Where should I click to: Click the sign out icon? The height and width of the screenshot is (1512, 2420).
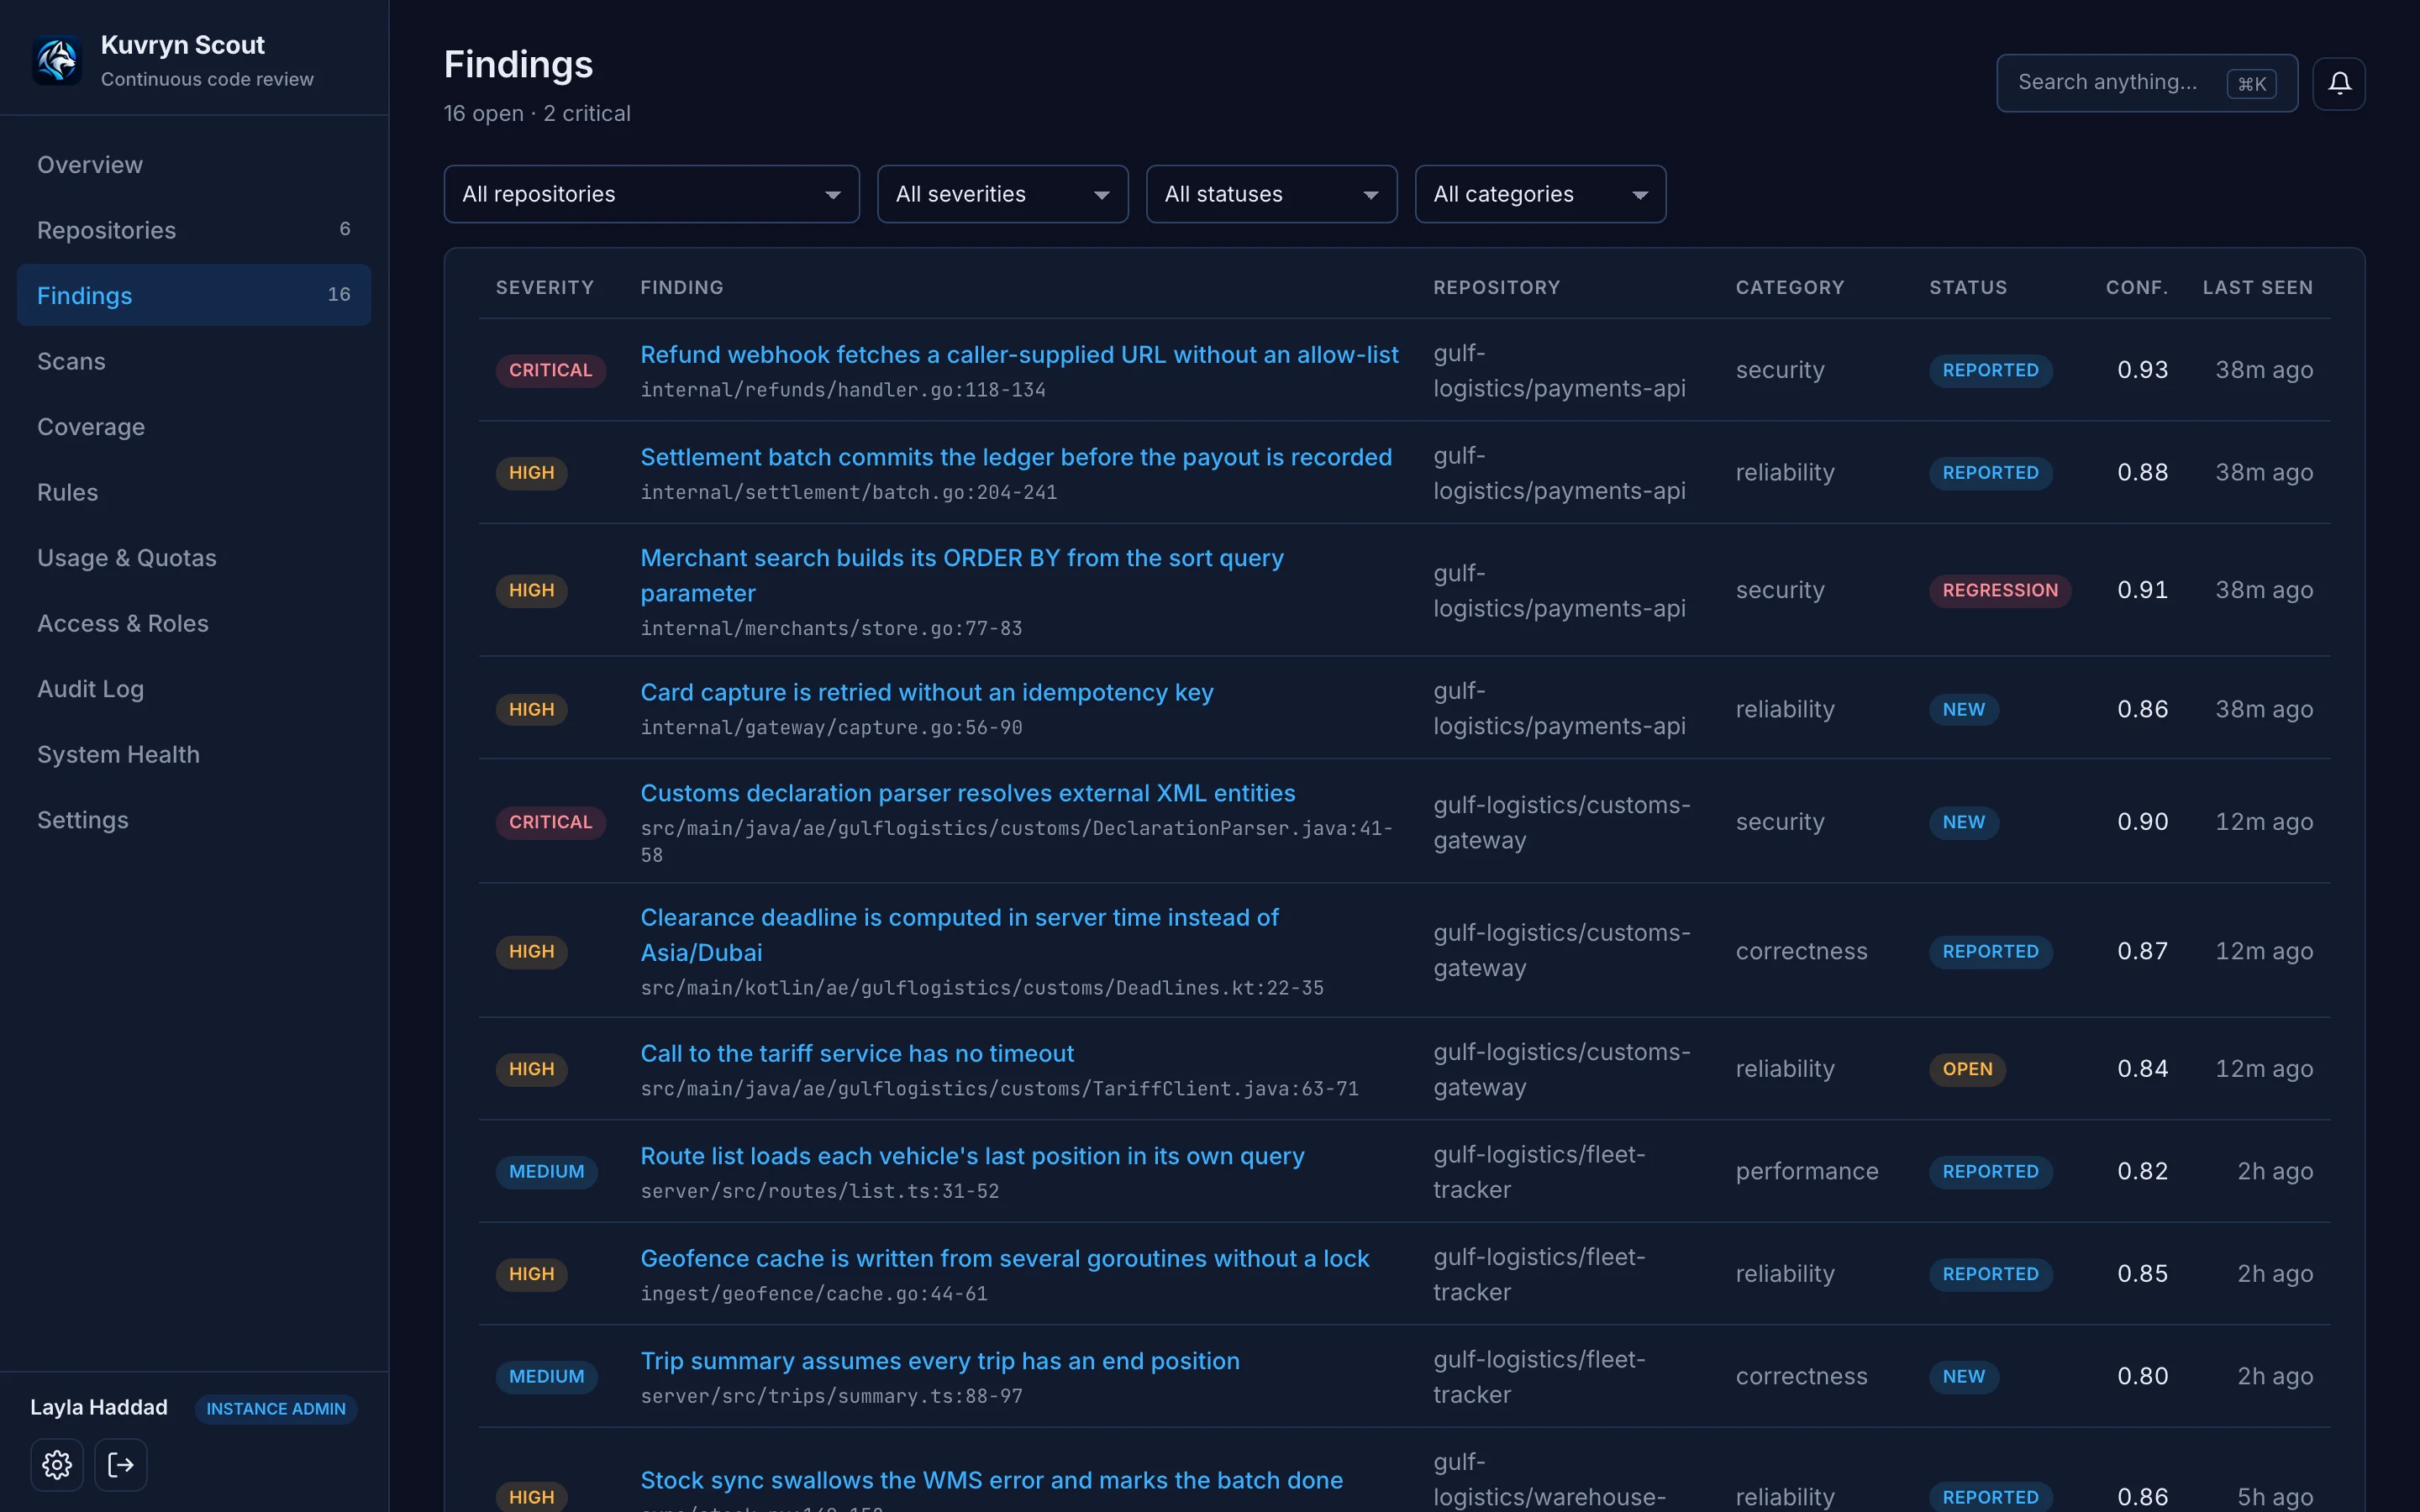click(121, 1465)
